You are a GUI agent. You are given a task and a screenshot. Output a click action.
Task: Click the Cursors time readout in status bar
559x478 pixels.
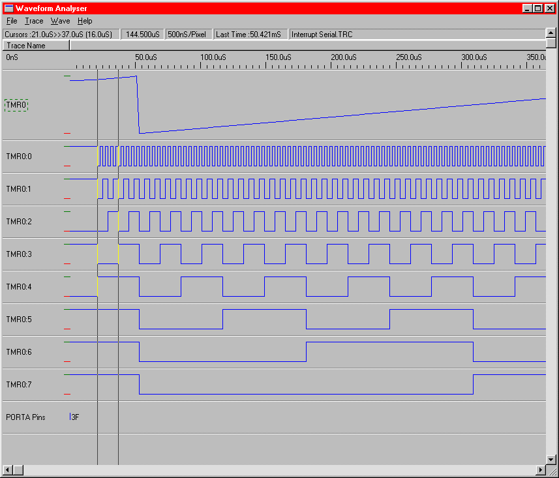pyautogui.click(x=61, y=34)
